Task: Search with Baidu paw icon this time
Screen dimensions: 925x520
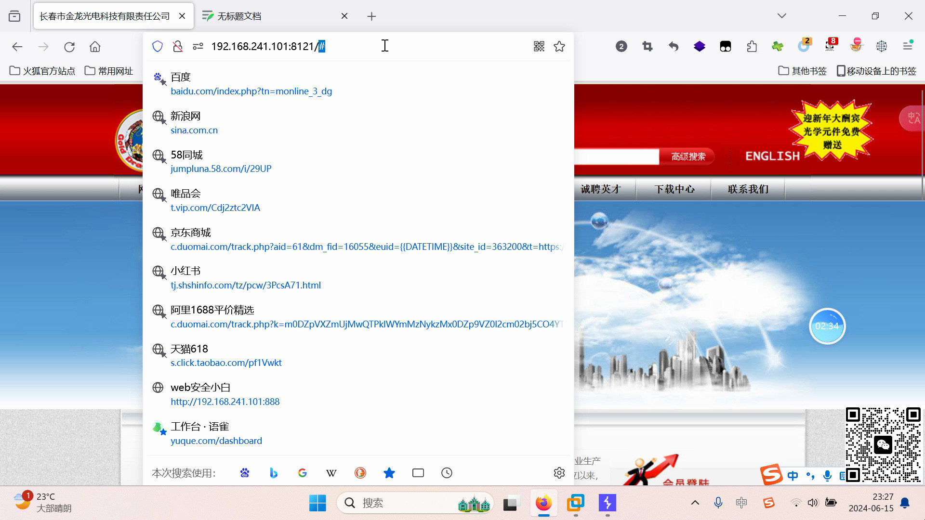Action: point(245,473)
